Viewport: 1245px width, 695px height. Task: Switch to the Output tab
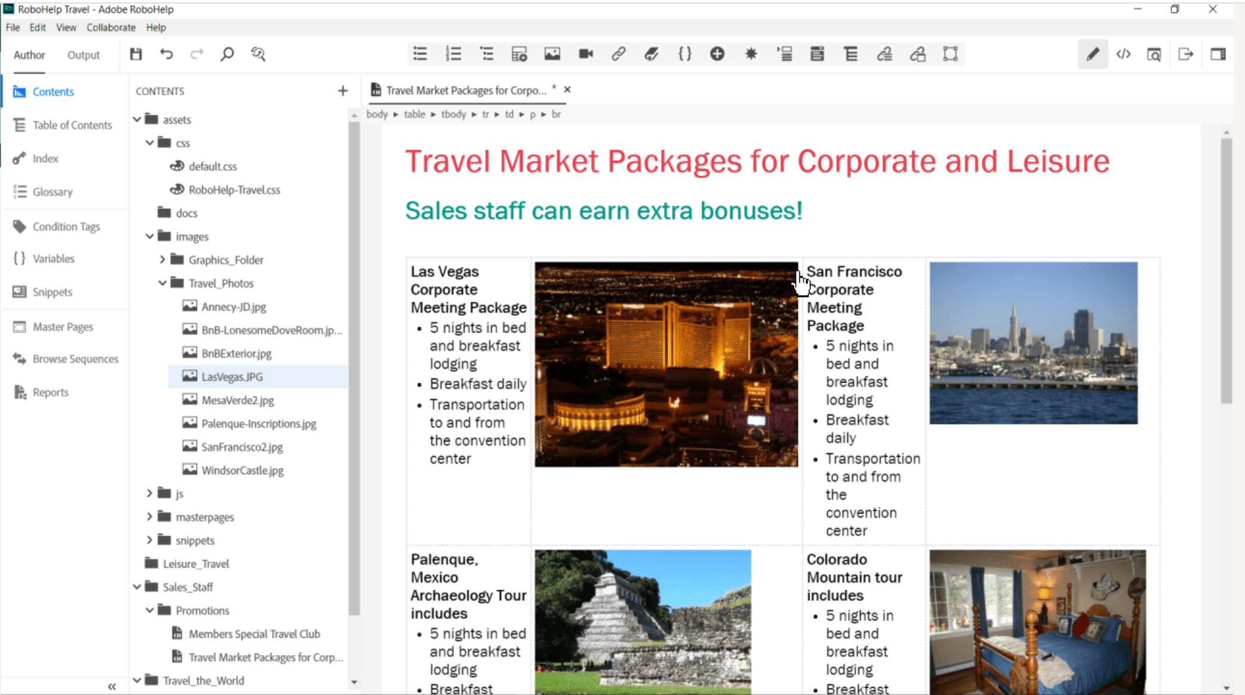pyautogui.click(x=83, y=55)
